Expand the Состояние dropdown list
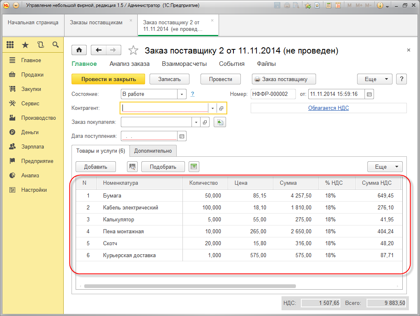420x316 pixels. 182,94
